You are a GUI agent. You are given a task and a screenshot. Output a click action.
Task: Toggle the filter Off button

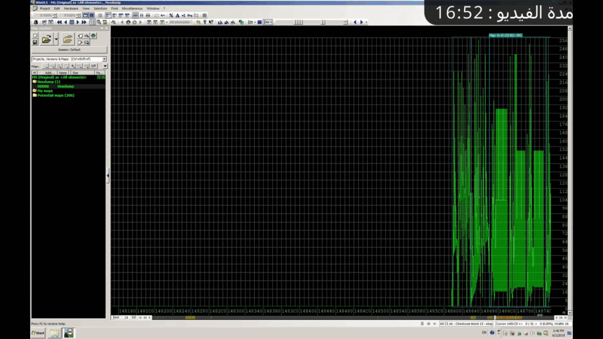click(x=93, y=66)
